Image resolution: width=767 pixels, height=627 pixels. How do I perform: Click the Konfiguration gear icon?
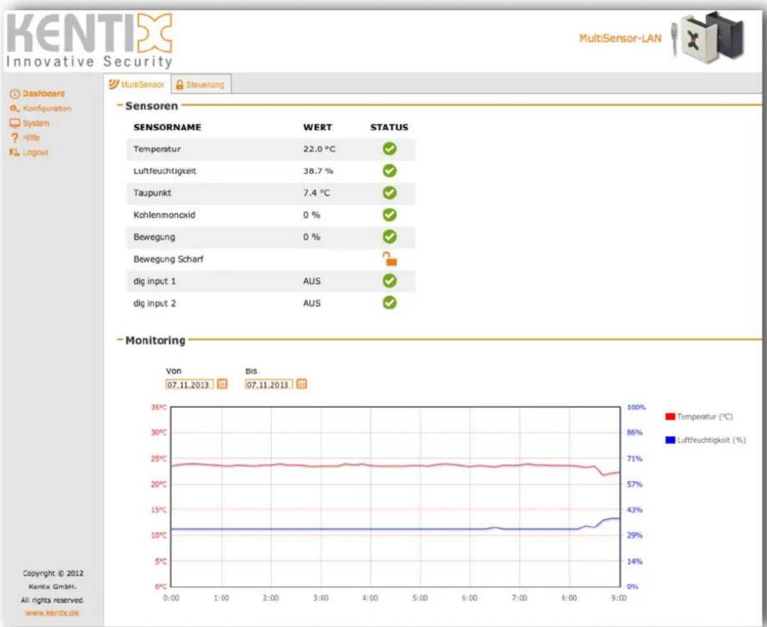click(x=15, y=109)
